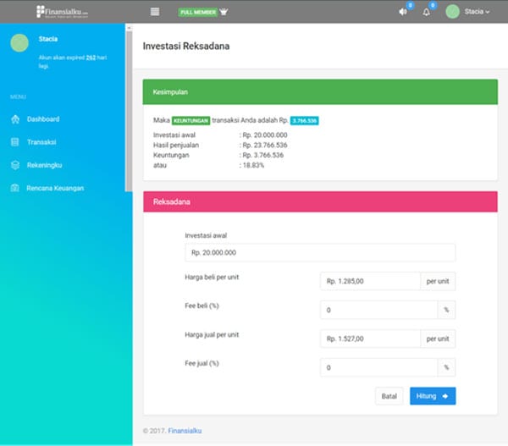
Task: Click the Investasi awal input field
Action: pyautogui.click(x=319, y=252)
